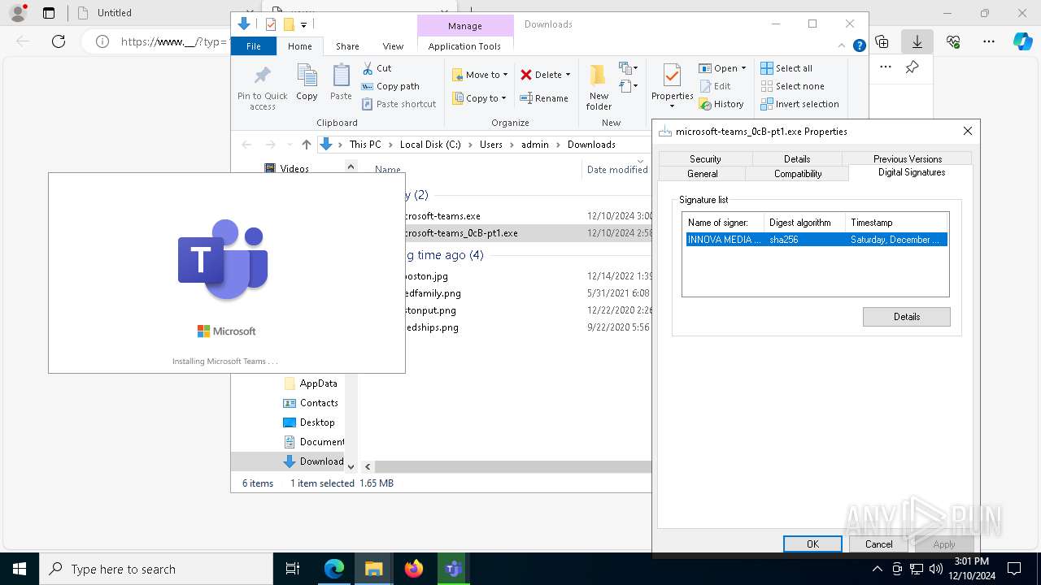Click pin icon in Edge downloads panel
1041x585 pixels.
(x=912, y=67)
